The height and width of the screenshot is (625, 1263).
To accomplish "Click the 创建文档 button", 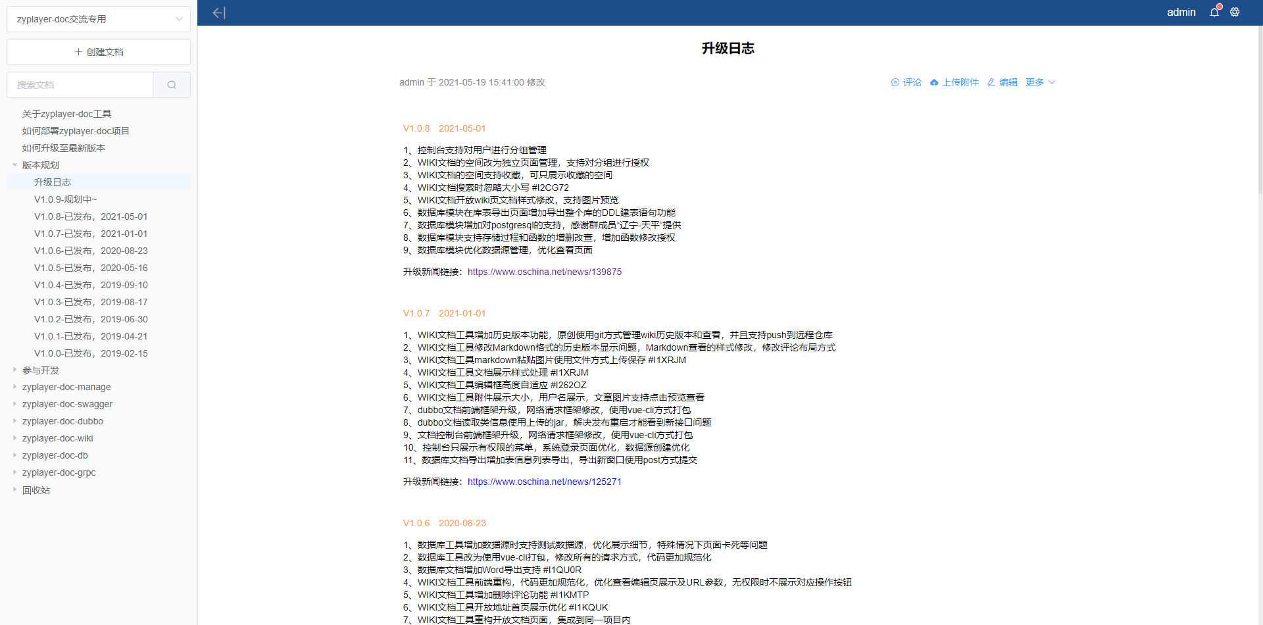I will [x=99, y=52].
